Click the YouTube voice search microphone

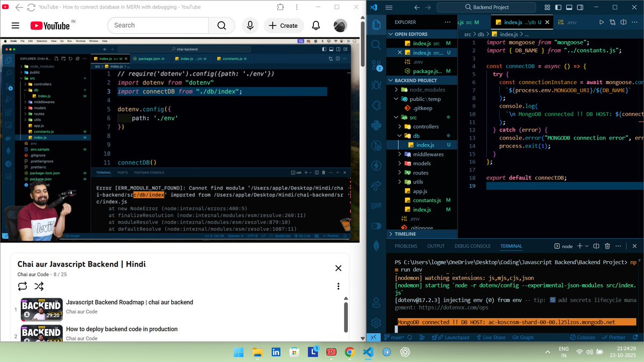[250, 26]
